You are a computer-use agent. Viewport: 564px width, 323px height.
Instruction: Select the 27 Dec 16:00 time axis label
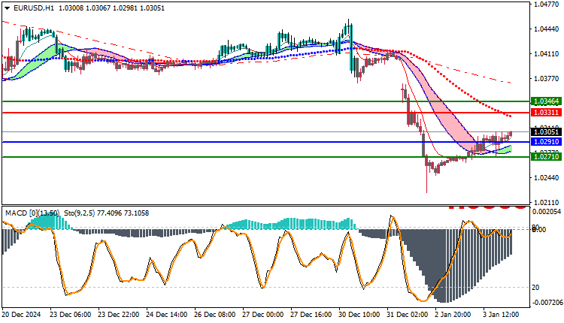point(311,315)
